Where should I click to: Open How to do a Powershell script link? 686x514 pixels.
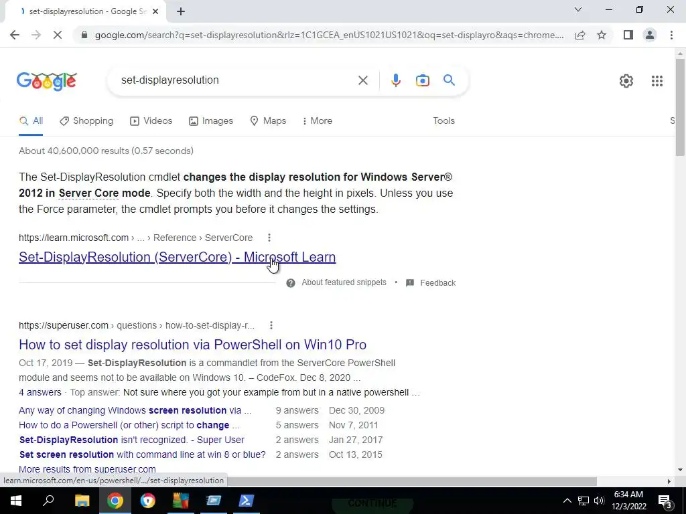129,425
